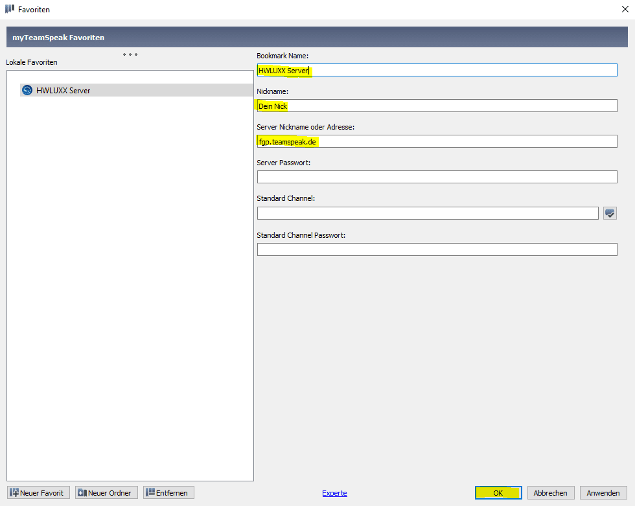The width and height of the screenshot is (635, 506).
Task: Click the Neuer Ordner button
Action: click(106, 492)
